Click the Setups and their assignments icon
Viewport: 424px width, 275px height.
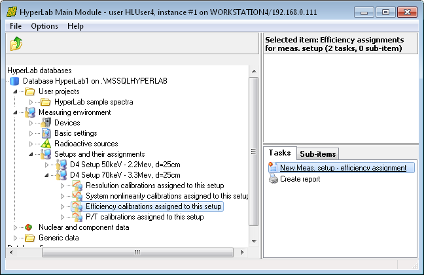click(x=46, y=154)
